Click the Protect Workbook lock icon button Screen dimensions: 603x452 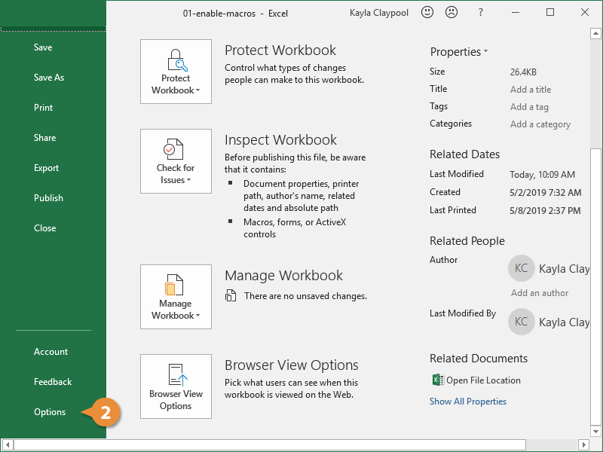click(x=176, y=72)
